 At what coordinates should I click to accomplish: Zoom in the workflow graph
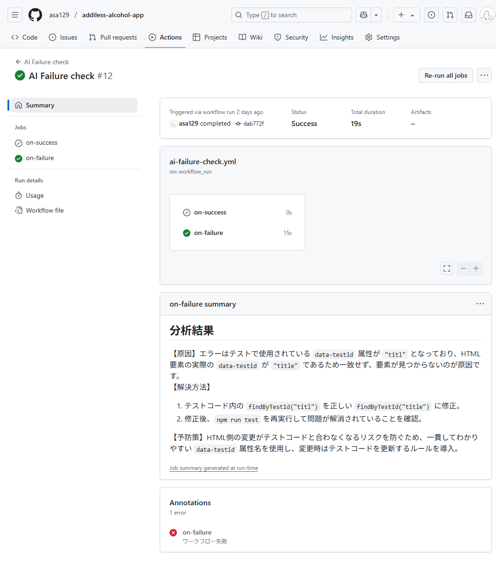click(x=476, y=268)
